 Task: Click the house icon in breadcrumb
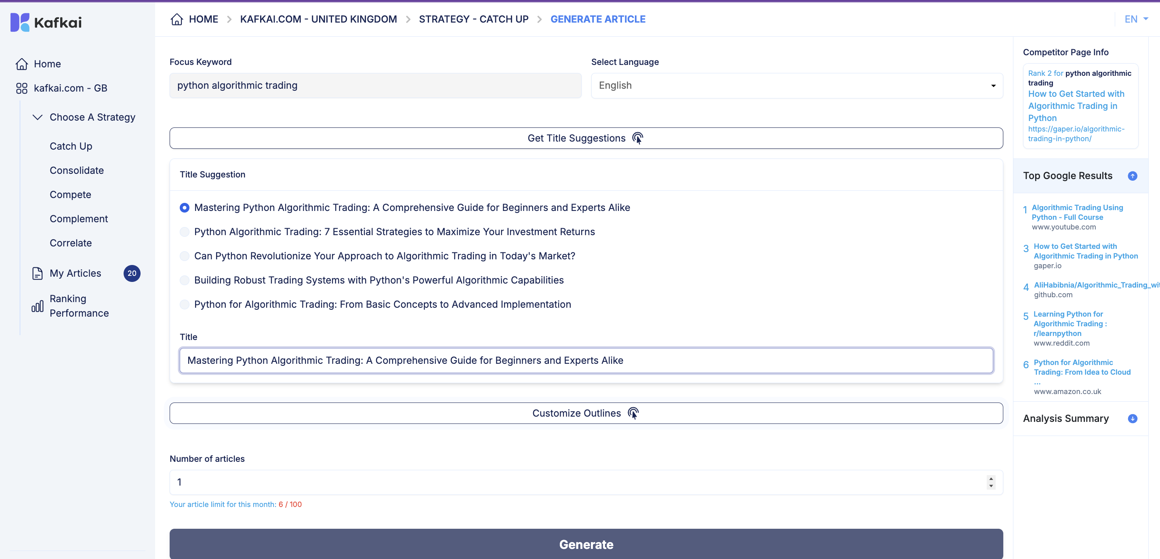pyautogui.click(x=177, y=19)
